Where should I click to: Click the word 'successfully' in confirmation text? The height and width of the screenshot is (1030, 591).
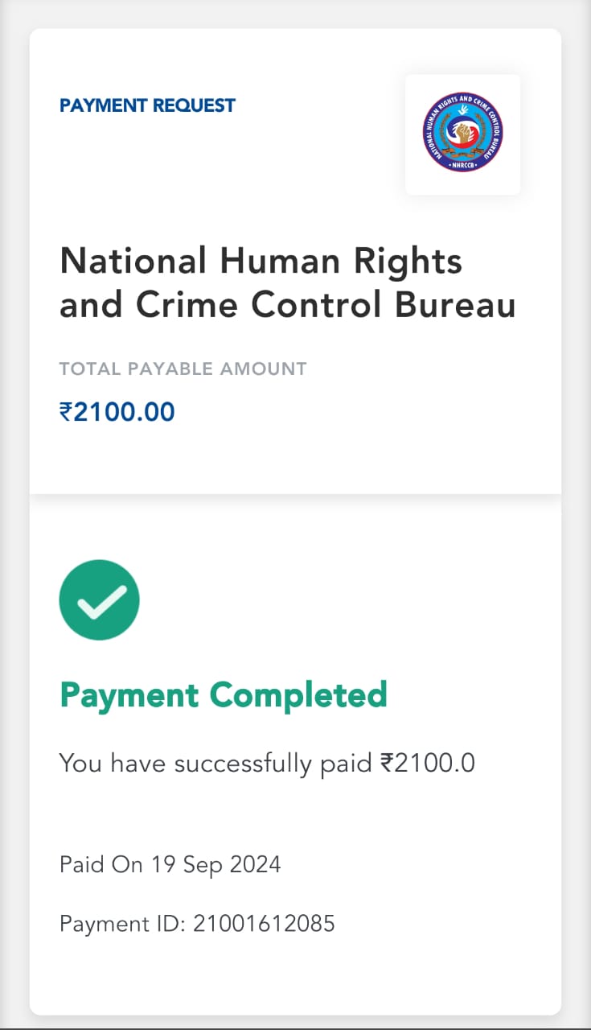click(241, 763)
